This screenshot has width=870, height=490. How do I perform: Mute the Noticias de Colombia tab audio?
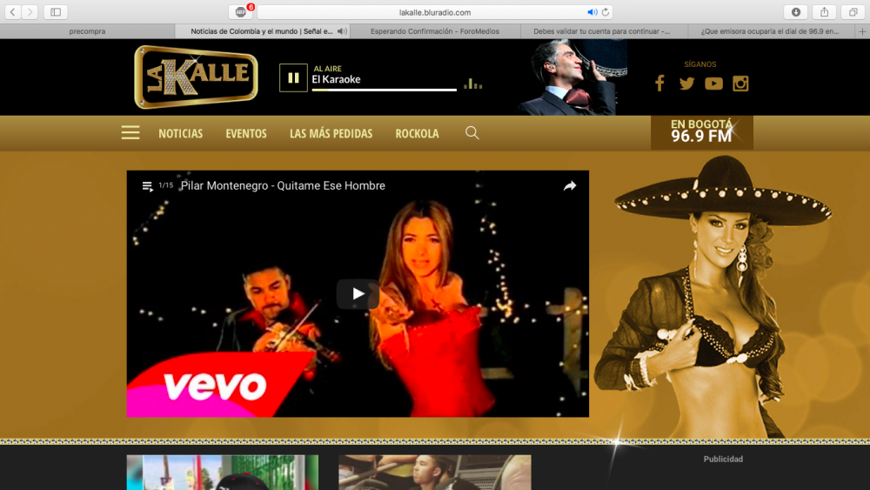pyautogui.click(x=342, y=31)
